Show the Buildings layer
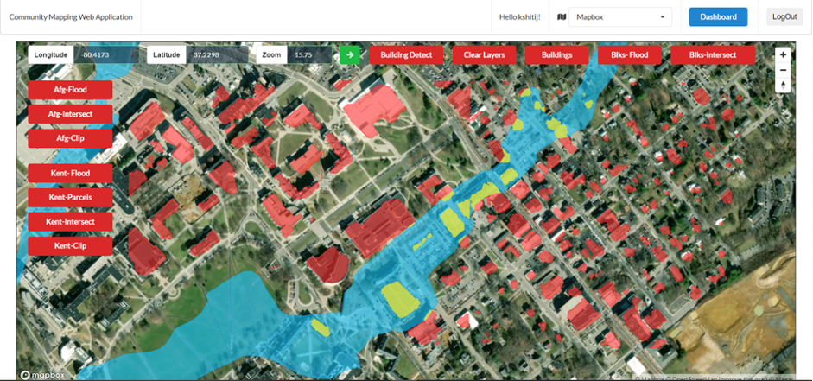Image resolution: width=813 pixels, height=381 pixels. point(556,54)
